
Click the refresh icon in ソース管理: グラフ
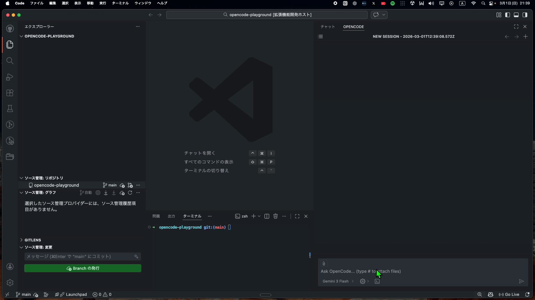click(x=130, y=193)
